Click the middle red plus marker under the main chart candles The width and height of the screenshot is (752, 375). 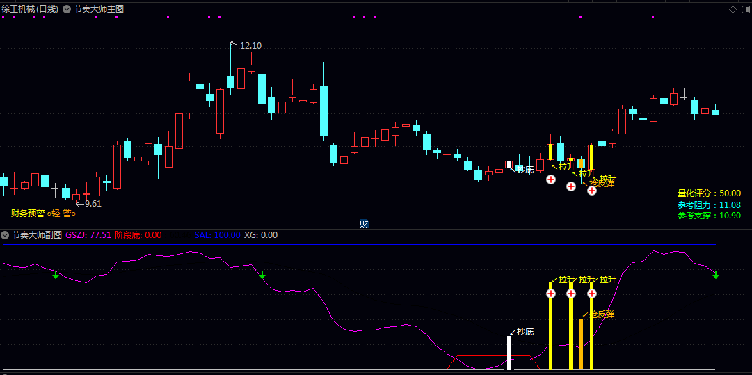571,186
